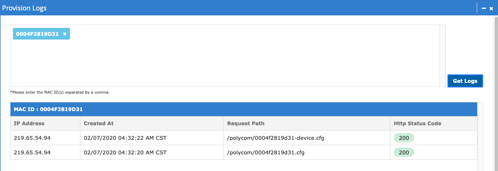Select the 0004F2819D31 tag label
Viewport: 498px width, 171px height.
(x=37, y=34)
